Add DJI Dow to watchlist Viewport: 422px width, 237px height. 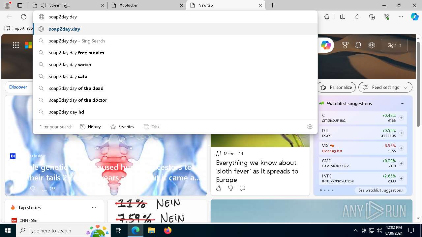401,133
